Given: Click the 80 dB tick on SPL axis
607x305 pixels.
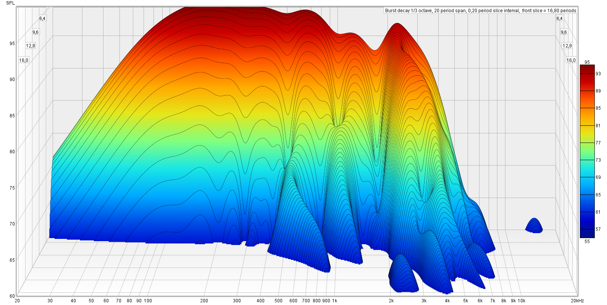Looking at the screenshot, I should pos(12,152).
